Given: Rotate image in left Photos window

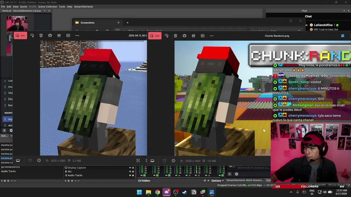Looking at the screenshot, I should (32, 36).
